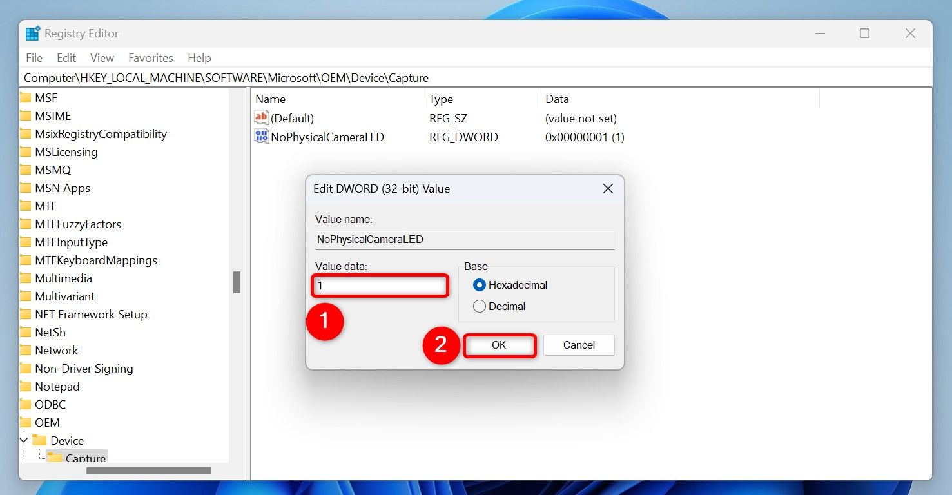Click the REG_SZ type cell
Image resolution: width=952 pixels, height=495 pixels.
coord(449,119)
